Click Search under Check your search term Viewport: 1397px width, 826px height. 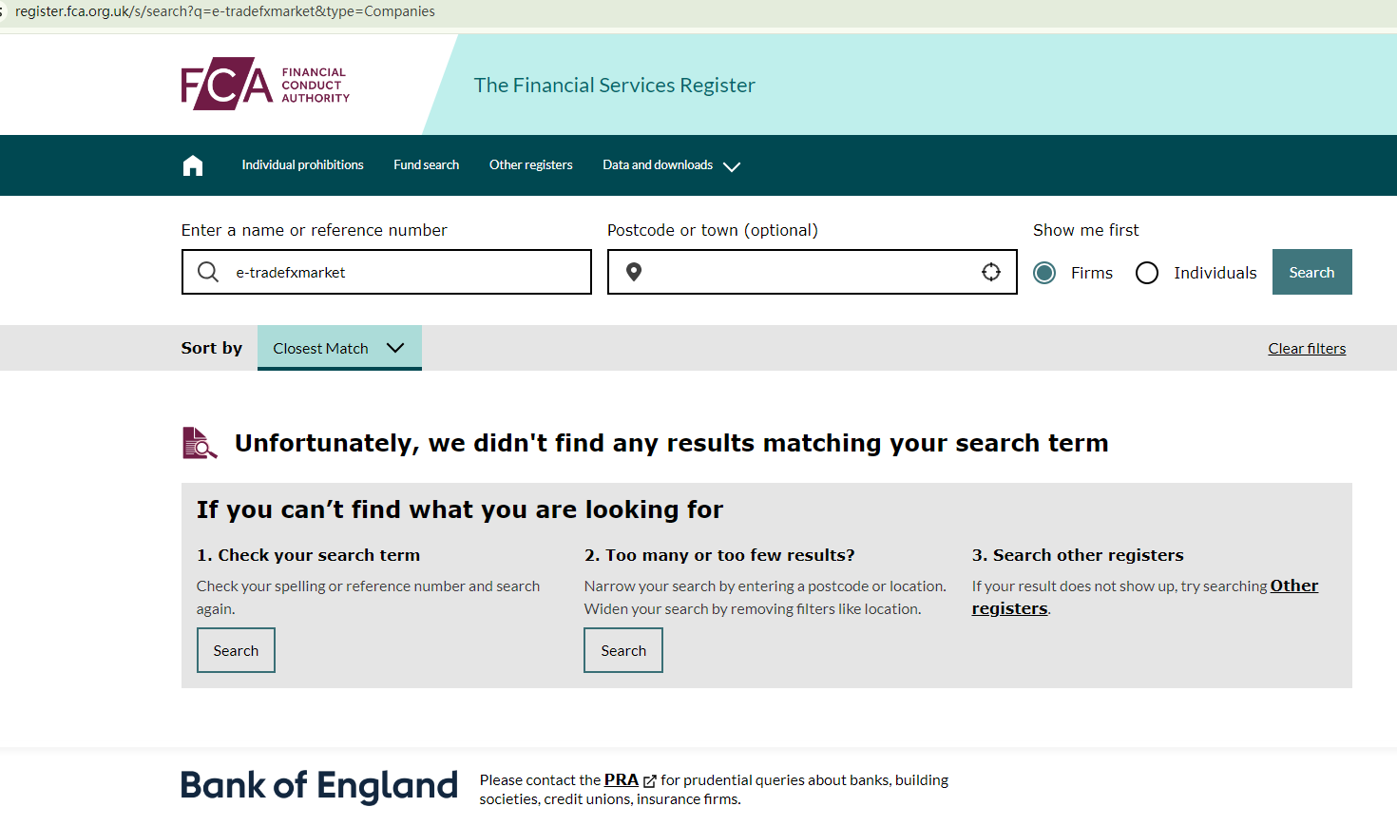click(236, 650)
